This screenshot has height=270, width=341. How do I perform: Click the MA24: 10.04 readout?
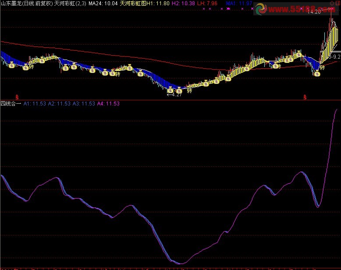pos(103,3)
